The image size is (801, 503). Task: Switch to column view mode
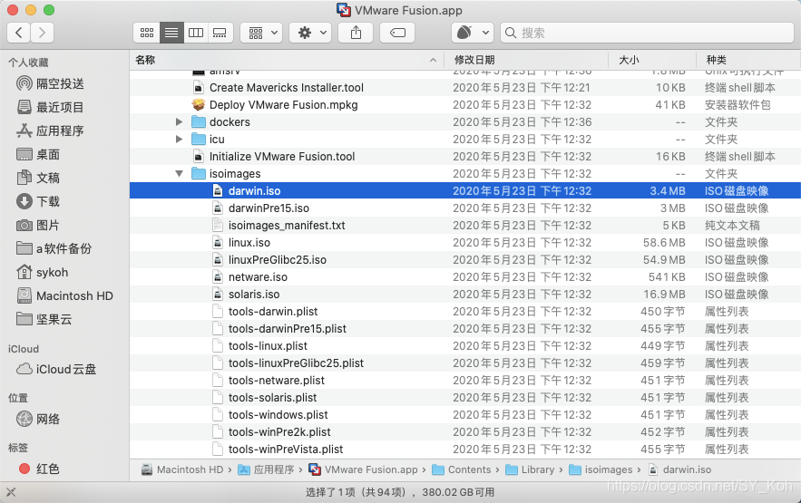(x=196, y=34)
